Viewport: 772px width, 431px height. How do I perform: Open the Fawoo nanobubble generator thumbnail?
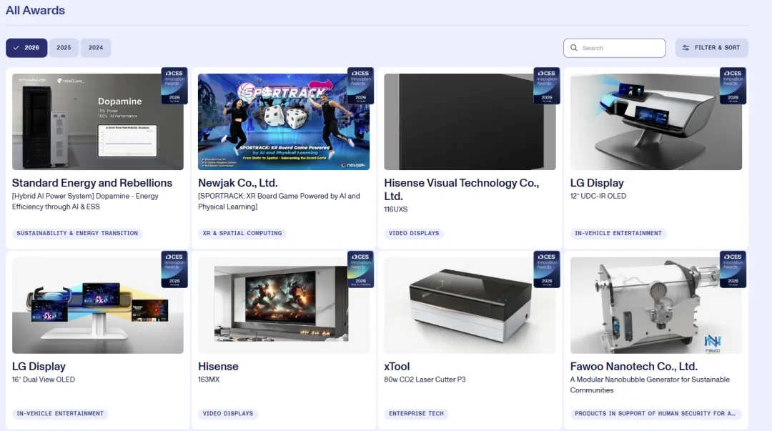[x=655, y=305]
